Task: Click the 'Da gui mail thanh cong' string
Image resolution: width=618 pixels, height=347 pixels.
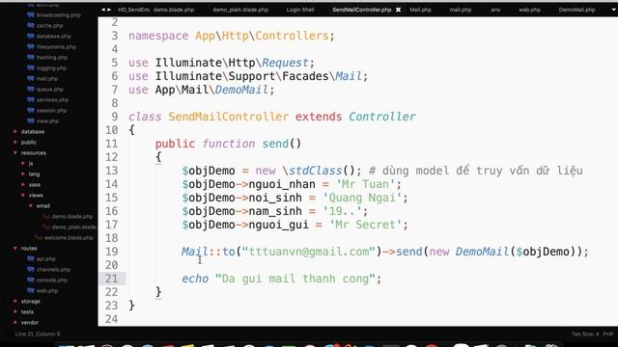Action: pos(295,279)
